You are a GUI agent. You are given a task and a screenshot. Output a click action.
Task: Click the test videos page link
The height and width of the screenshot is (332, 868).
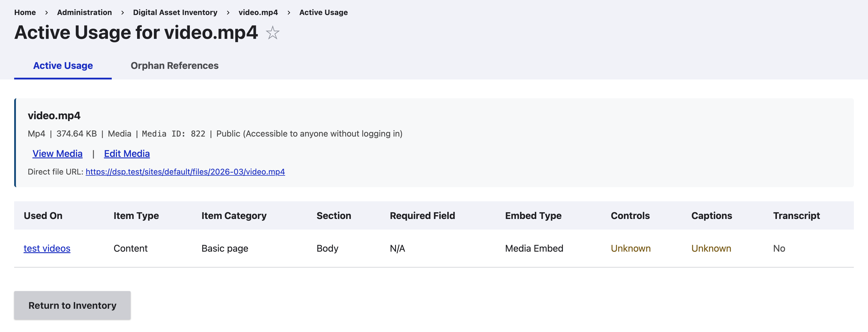click(x=47, y=248)
